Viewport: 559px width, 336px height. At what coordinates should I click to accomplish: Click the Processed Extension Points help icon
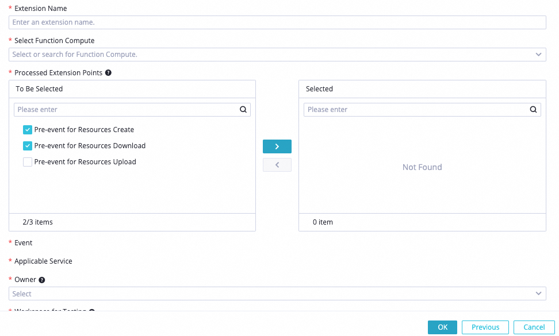108,73
